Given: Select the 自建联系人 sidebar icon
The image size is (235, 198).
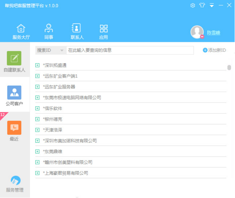Looking at the screenshot, I should coord(14,59).
